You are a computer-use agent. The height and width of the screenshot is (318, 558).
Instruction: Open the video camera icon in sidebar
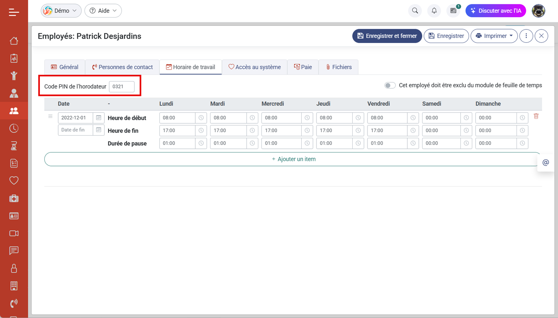pyautogui.click(x=14, y=233)
